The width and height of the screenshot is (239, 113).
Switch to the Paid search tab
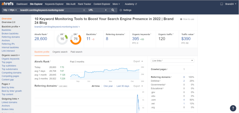tap(76, 52)
